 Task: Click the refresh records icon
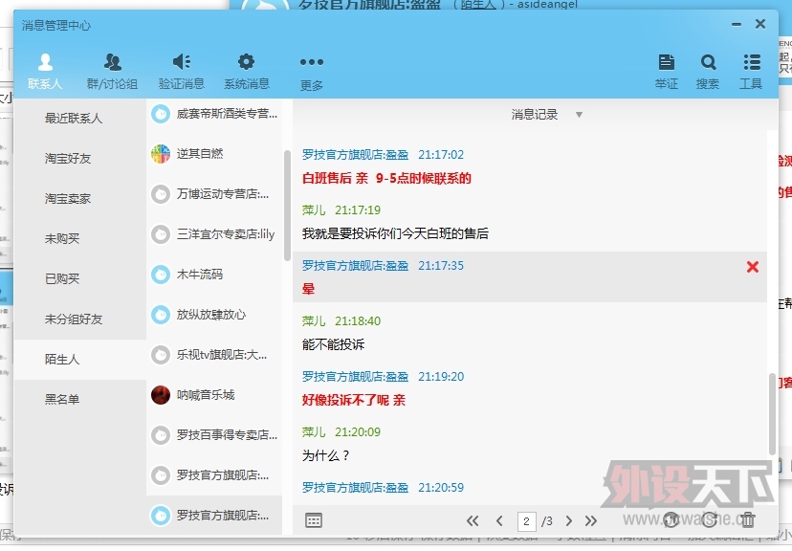click(709, 520)
